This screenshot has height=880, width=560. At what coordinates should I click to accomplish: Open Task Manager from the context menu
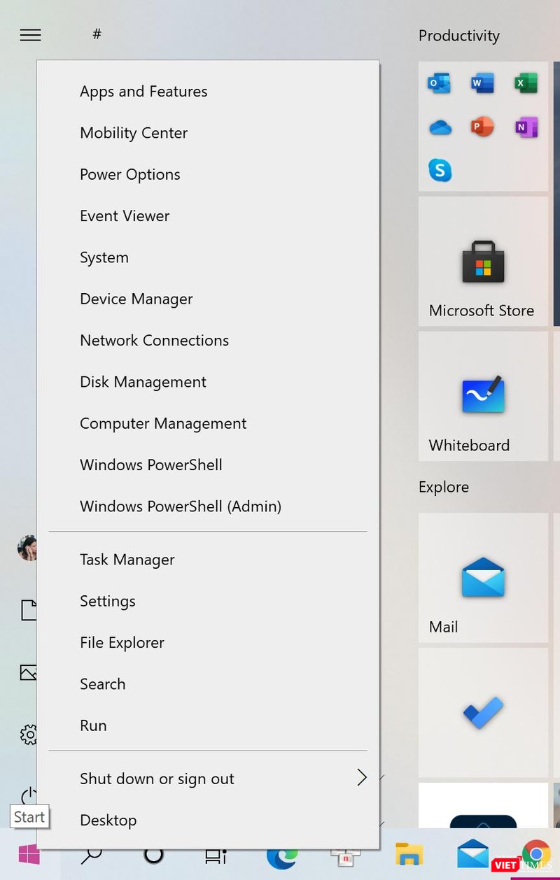pyautogui.click(x=127, y=560)
